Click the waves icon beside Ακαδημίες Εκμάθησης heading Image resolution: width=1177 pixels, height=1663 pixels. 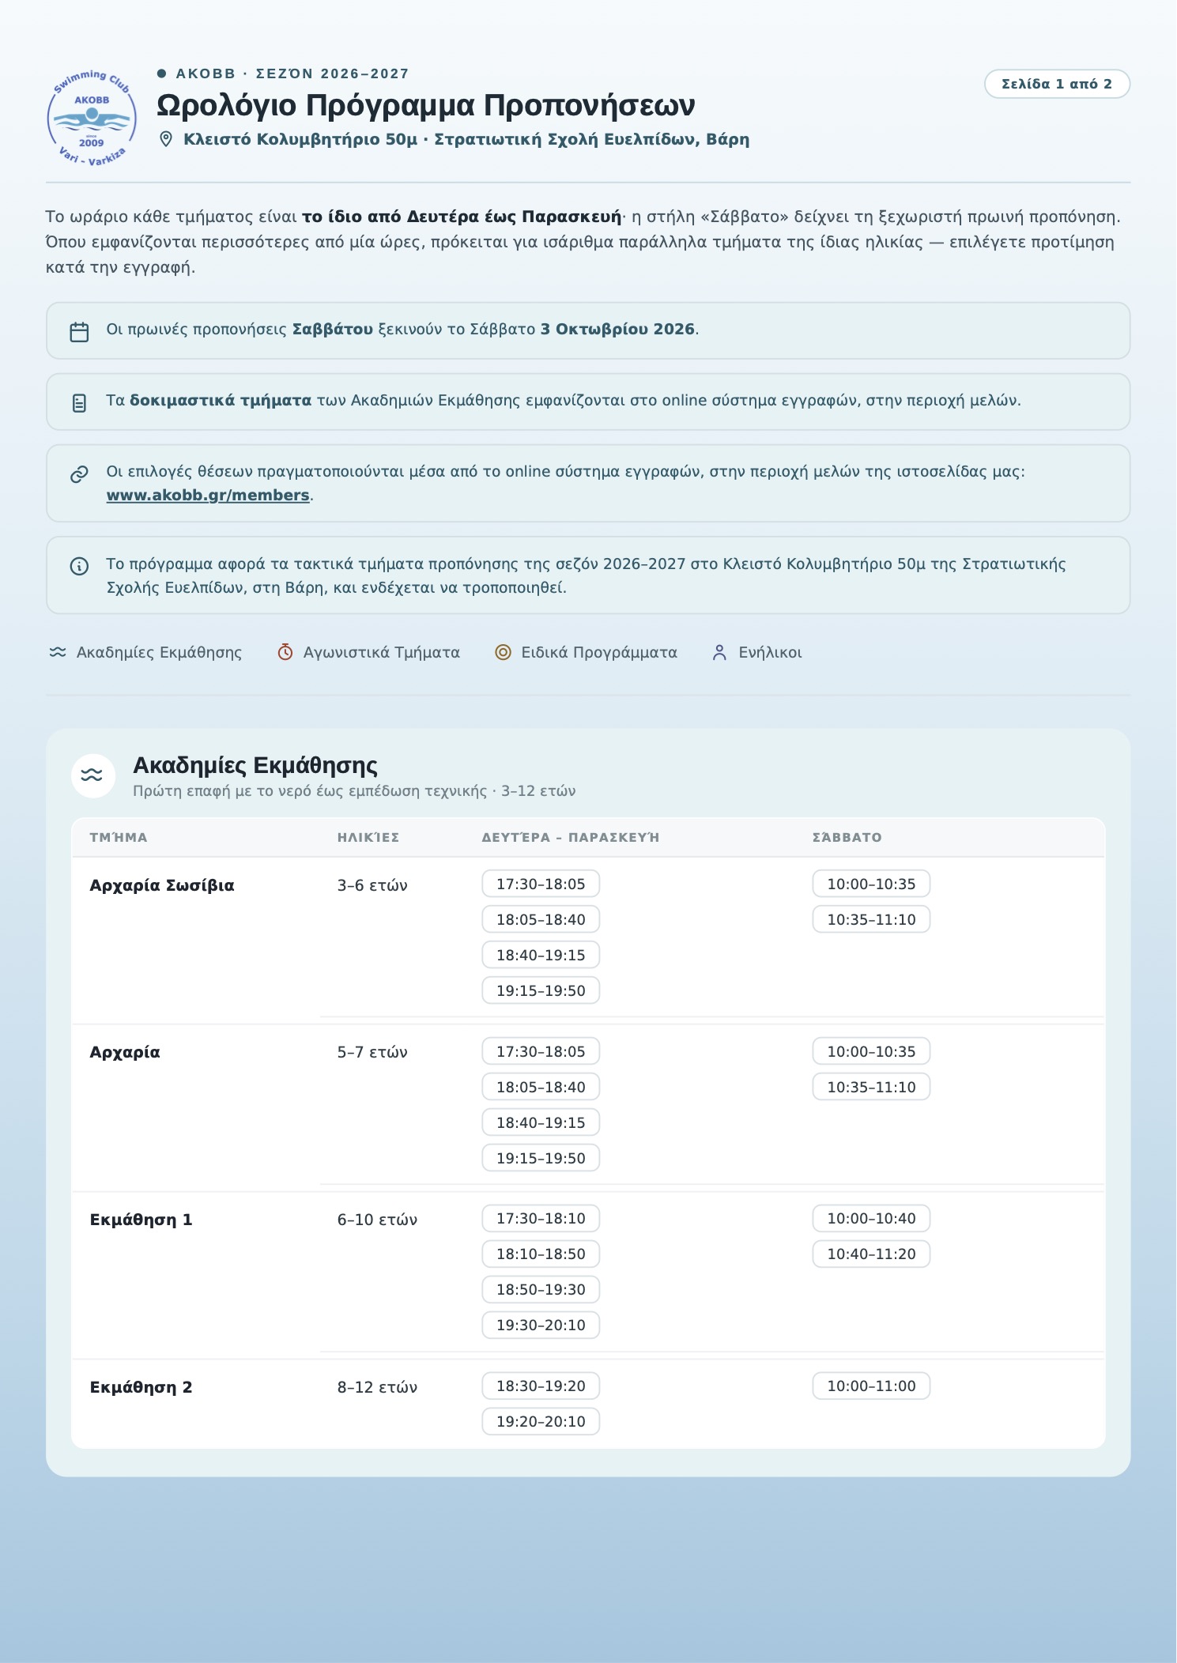[x=92, y=775]
